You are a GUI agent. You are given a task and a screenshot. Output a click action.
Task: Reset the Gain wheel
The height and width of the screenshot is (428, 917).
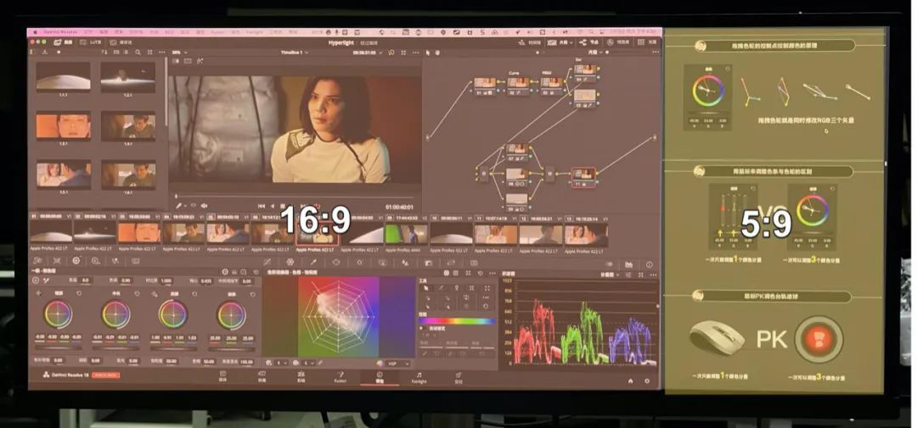pyautogui.click(x=194, y=294)
